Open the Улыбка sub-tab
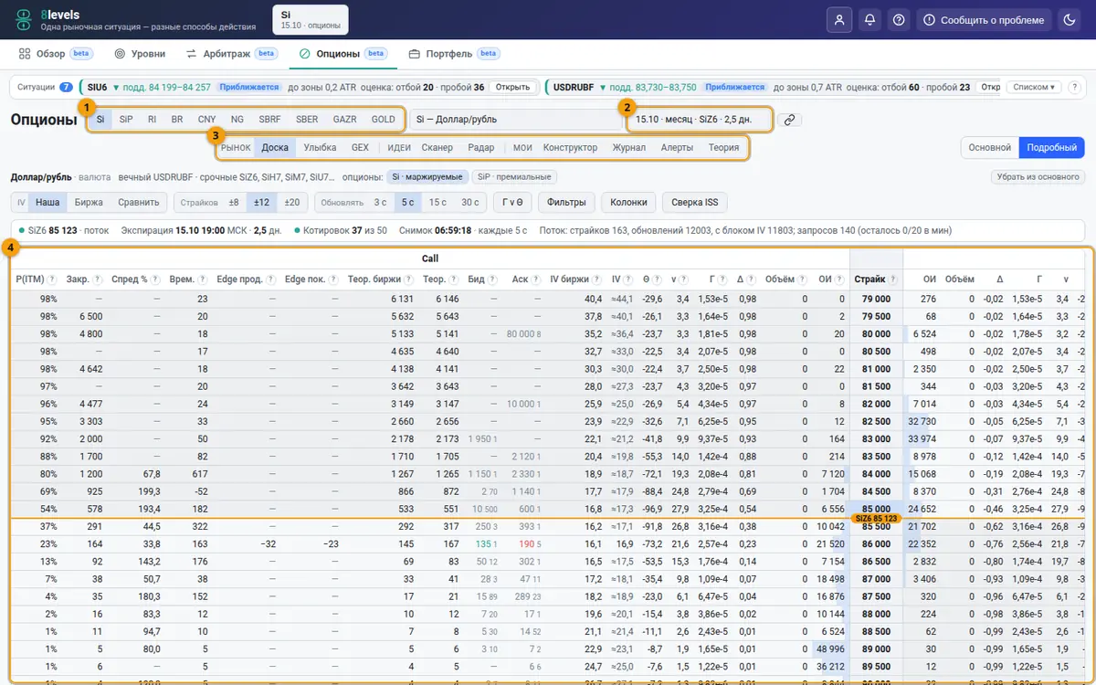1096x685 pixels. pyautogui.click(x=320, y=147)
